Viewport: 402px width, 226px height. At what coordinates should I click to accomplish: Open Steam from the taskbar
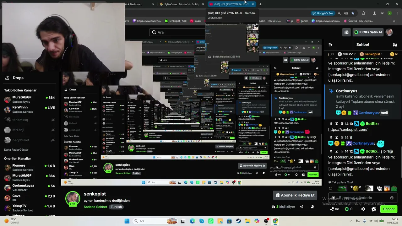tap(238, 221)
